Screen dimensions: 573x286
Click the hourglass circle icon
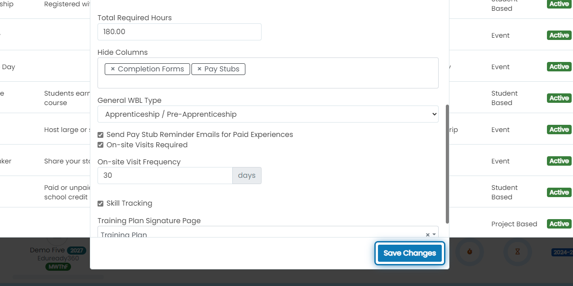[x=518, y=251]
